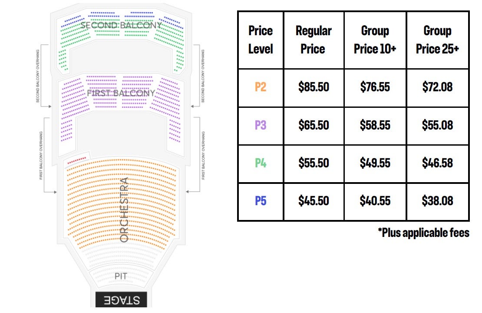Click the STAGE block
This screenshot has height=313, width=482.
tap(121, 300)
